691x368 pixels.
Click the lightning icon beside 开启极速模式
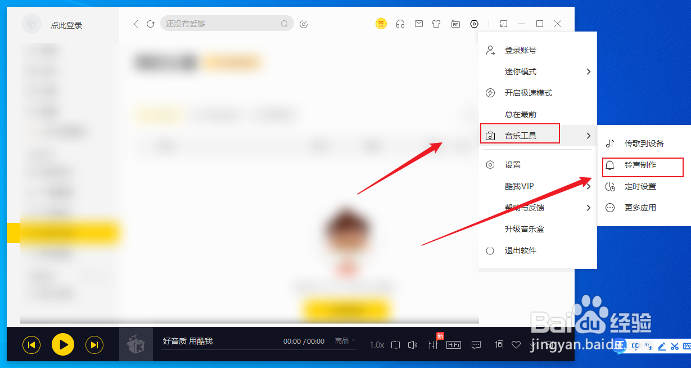(490, 93)
